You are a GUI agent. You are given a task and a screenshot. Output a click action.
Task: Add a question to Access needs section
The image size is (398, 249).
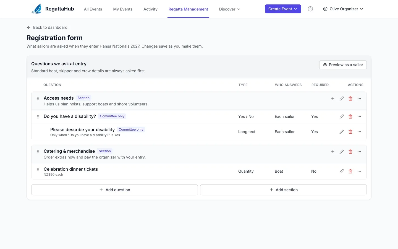[x=333, y=98]
